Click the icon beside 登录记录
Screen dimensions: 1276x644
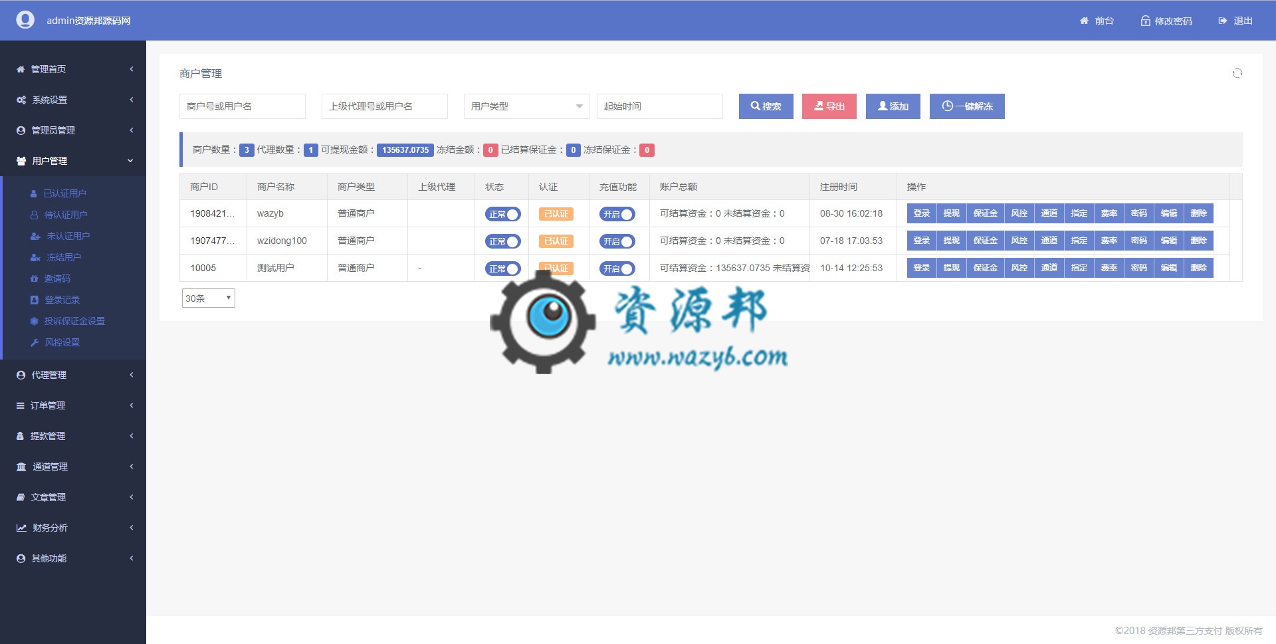(x=34, y=300)
